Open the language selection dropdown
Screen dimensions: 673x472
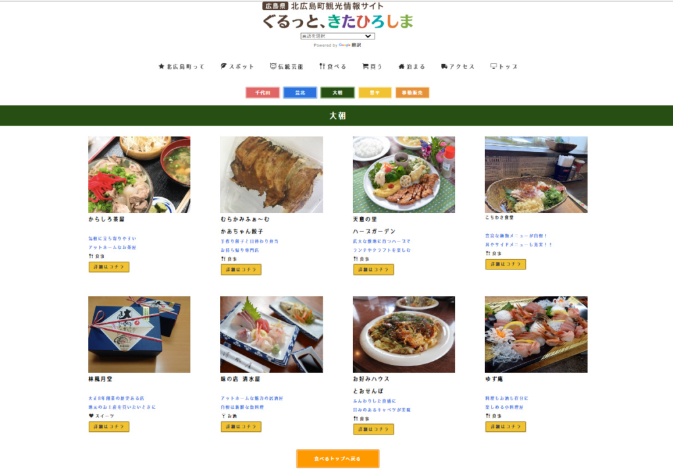pyautogui.click(x=338, y=36)
